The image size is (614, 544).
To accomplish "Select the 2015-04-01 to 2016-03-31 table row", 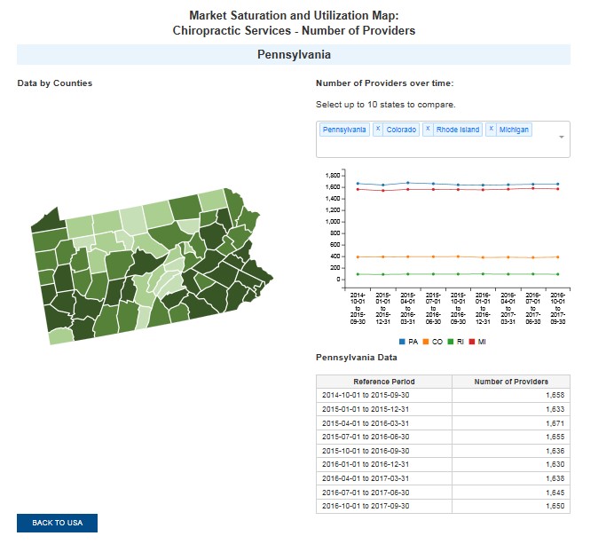I will (x=443, y=422).
